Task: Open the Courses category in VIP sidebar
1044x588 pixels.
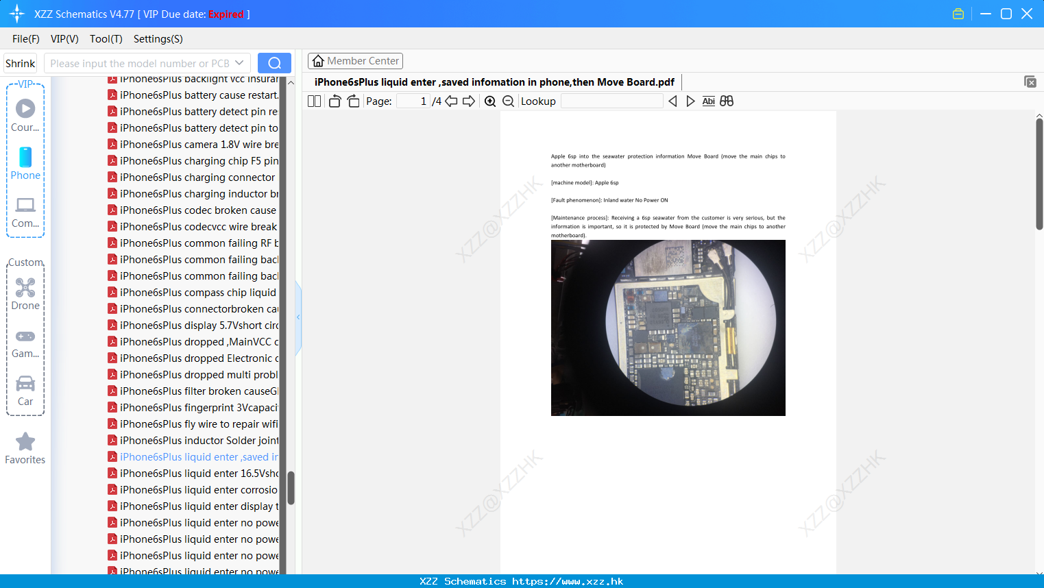Action: click(x=25, y=115)
